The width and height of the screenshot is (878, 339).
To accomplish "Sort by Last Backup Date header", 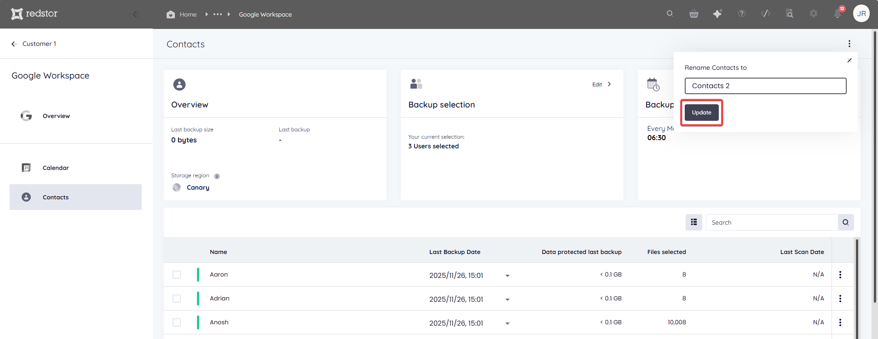I will tap(455, 252).
